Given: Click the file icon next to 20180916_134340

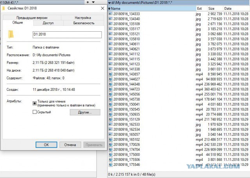Looking at the screenshot, I should click(x=111, y=19).
